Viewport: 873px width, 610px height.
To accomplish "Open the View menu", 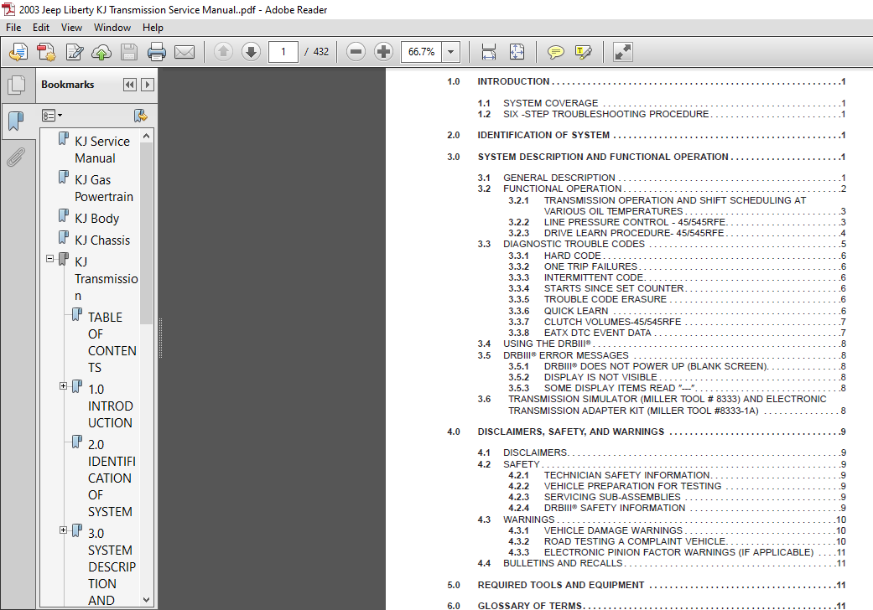I will coord(71,28).
